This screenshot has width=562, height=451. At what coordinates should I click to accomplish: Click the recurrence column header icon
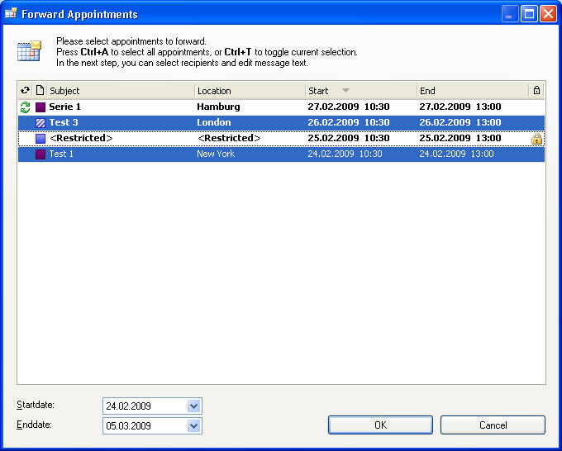pos(25,91)
